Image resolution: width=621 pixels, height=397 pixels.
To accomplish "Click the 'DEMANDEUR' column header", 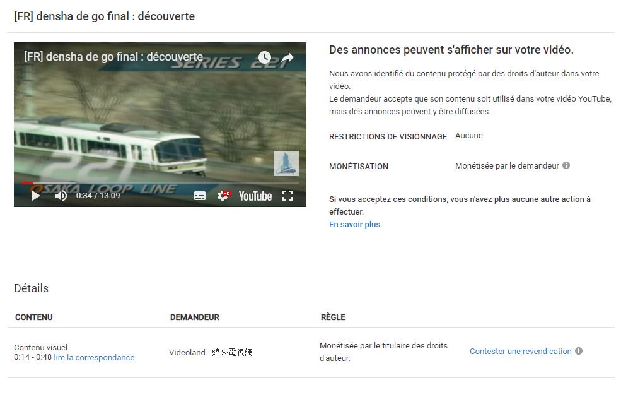I will [194, 317].
